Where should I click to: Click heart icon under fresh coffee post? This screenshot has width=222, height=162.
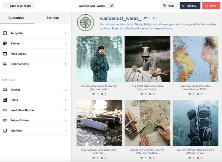(x=141, y=94)
